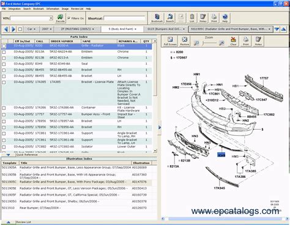Click the Restore illustration icon
This screenshot has height=225, width=290.
point(184,41)
